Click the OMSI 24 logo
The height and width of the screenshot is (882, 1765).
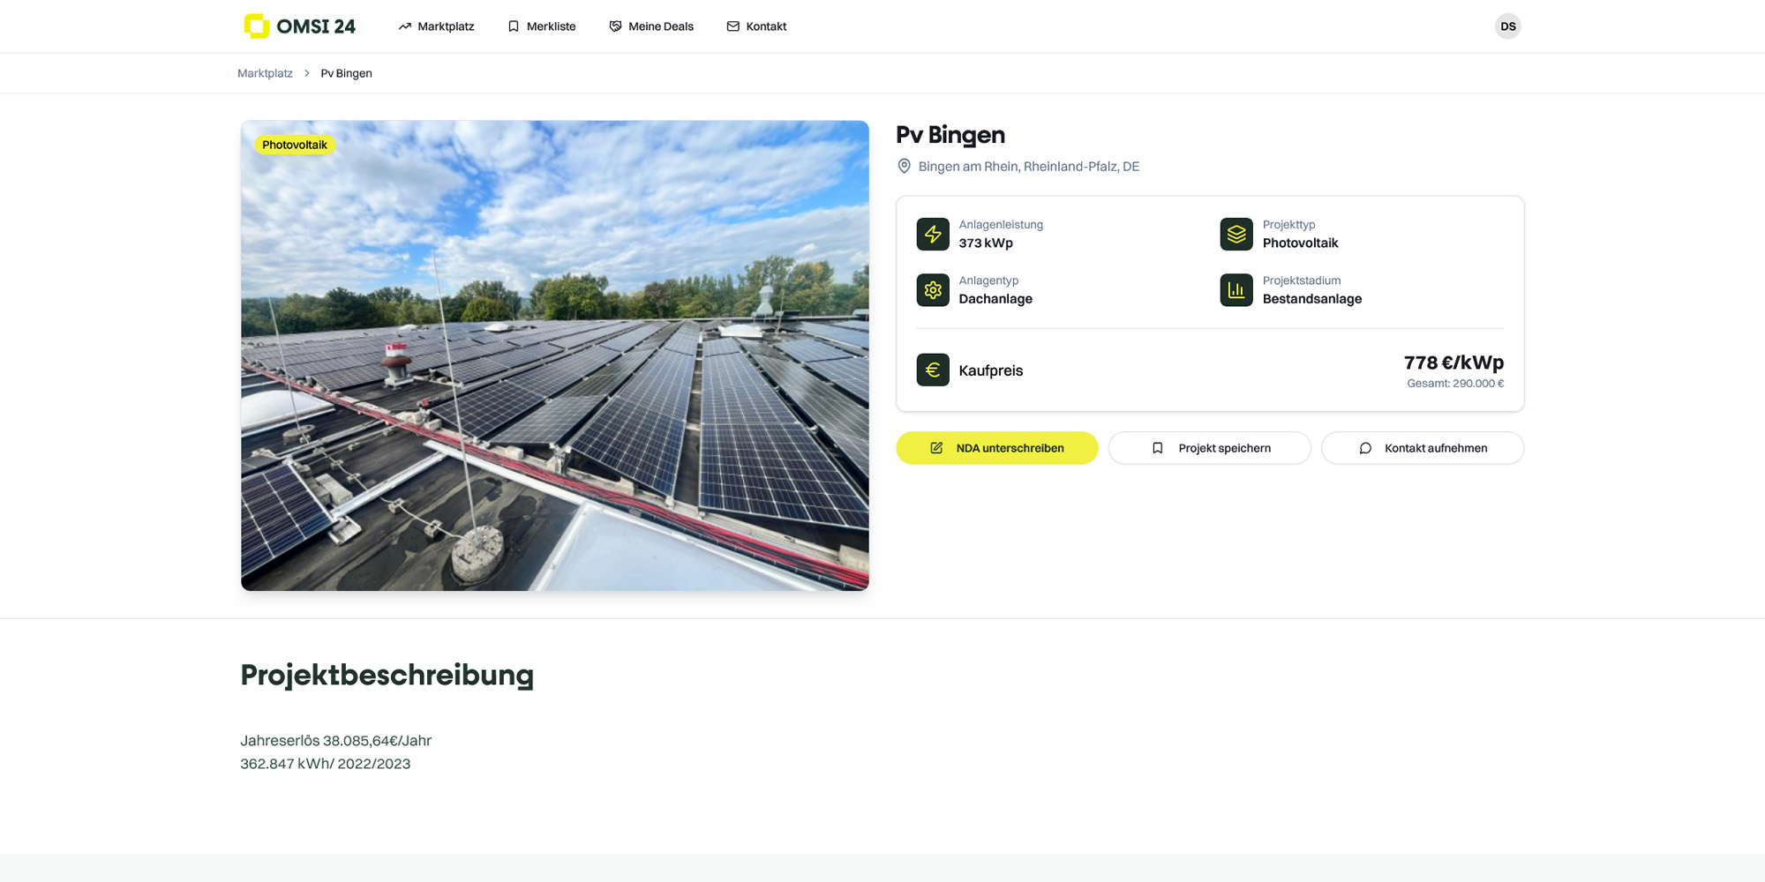(x=299, y=26)
